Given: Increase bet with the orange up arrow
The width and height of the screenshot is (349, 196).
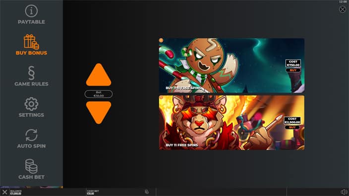Looking at the screenshot, I should coord(99,75).
